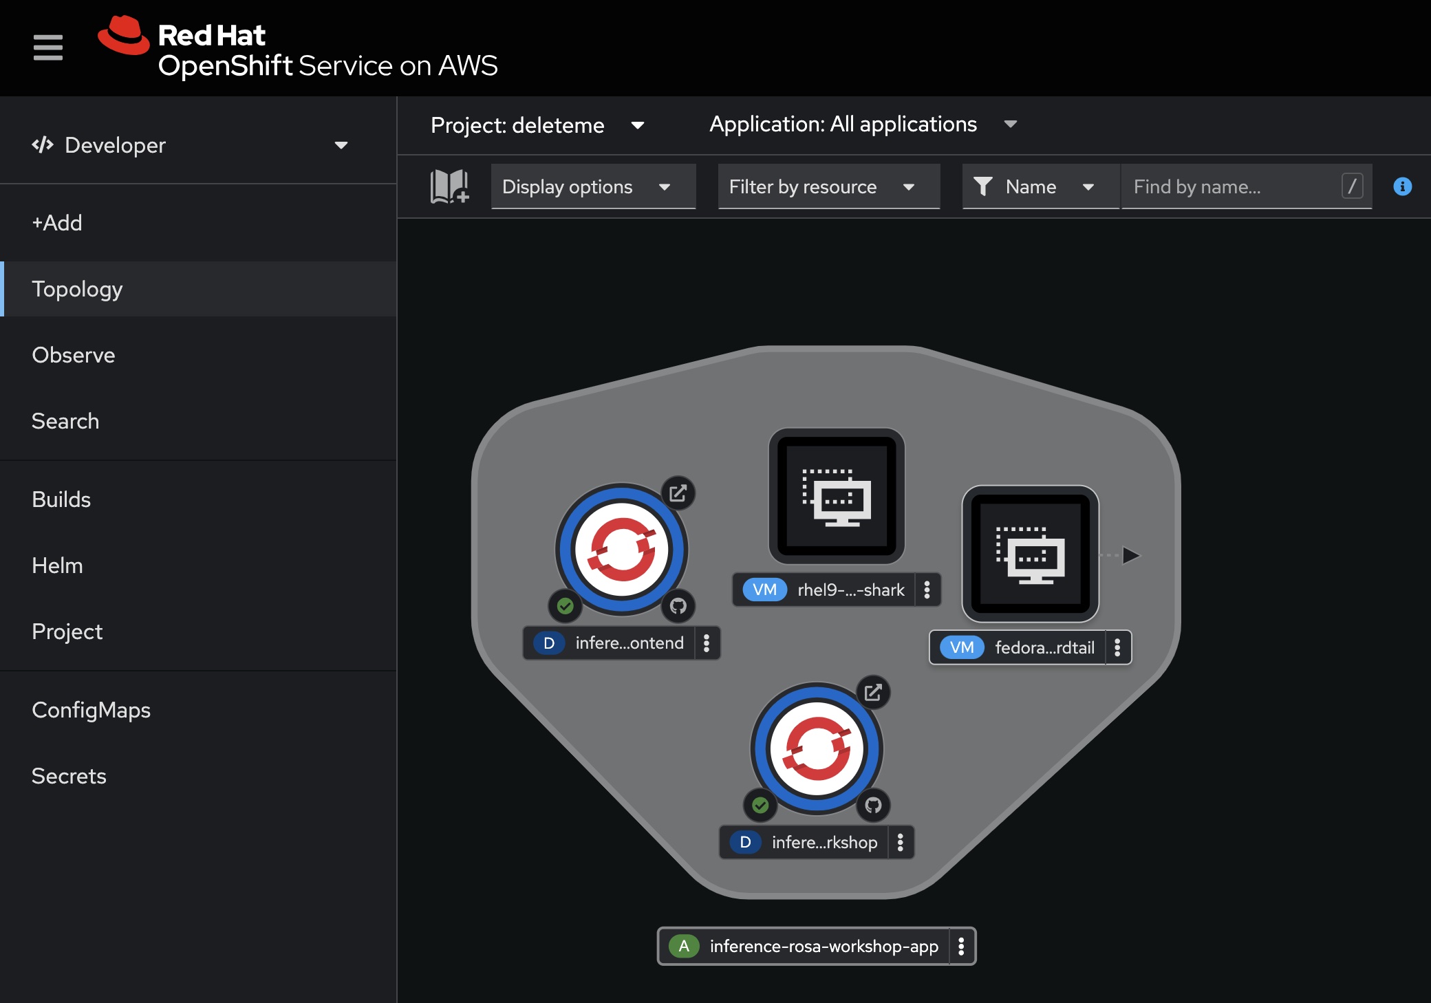Switch the Developer perspective selector
Viewport: 1431px width, 1003px height.
(x=190, y=145)
